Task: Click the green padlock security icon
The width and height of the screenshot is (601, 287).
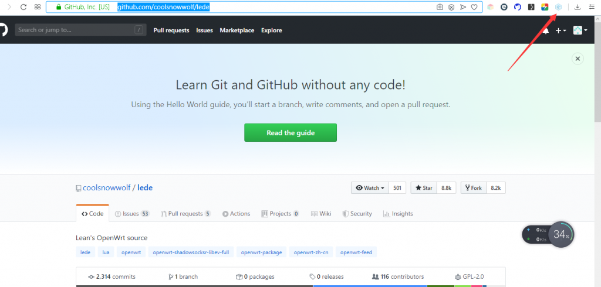Action: (x=58, y=8)
